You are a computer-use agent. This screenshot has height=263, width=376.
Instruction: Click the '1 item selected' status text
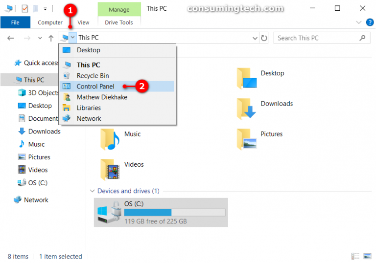[61, 257]
